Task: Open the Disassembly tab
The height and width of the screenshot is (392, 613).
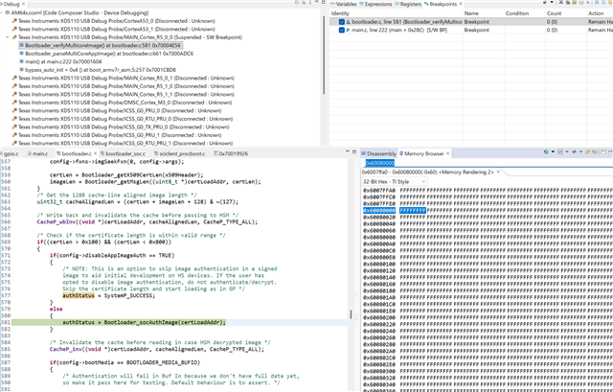Action: 378,153
